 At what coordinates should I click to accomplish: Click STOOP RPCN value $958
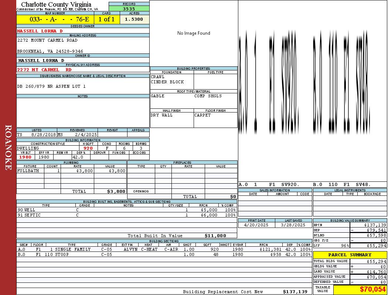[x=276, y=254]
